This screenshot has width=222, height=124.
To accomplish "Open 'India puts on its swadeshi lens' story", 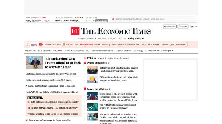I will click(49, 80).
